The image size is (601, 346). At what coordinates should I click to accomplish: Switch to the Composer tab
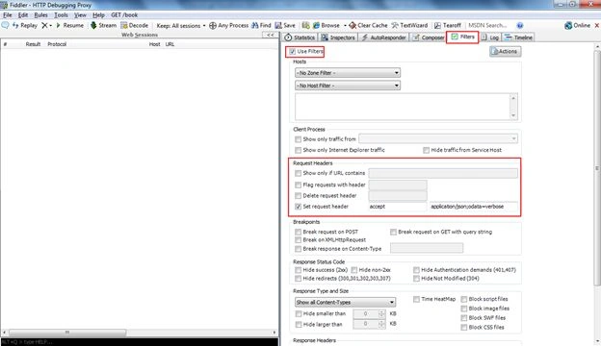pyautogui.click(x=429, y=37)
